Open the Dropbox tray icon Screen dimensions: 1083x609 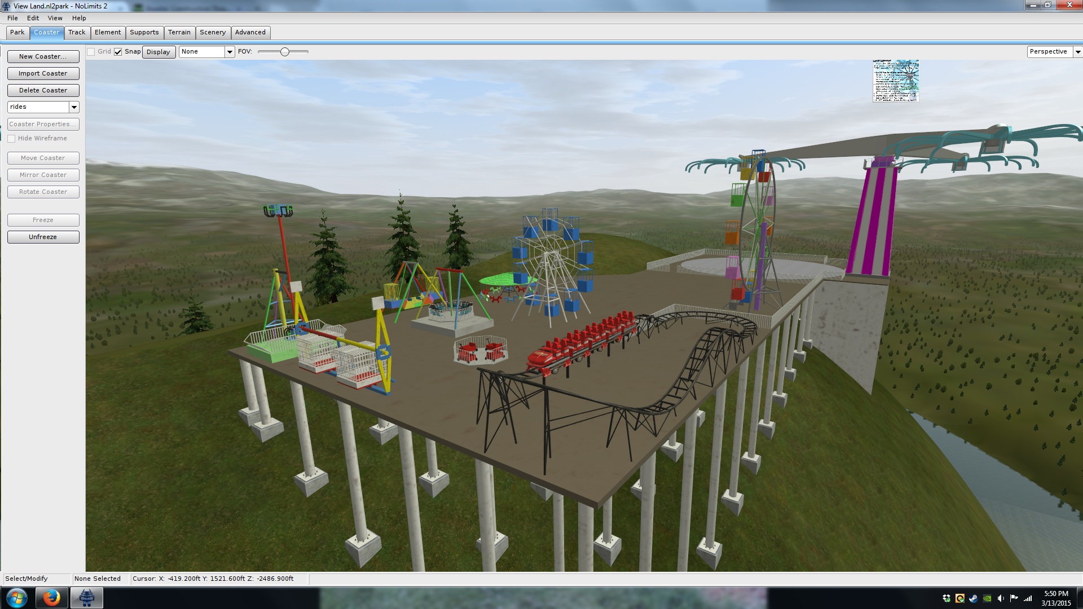point(946,599)
